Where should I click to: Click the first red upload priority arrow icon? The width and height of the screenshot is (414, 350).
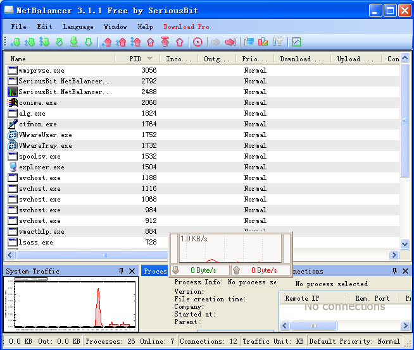(x=107, y=42)
